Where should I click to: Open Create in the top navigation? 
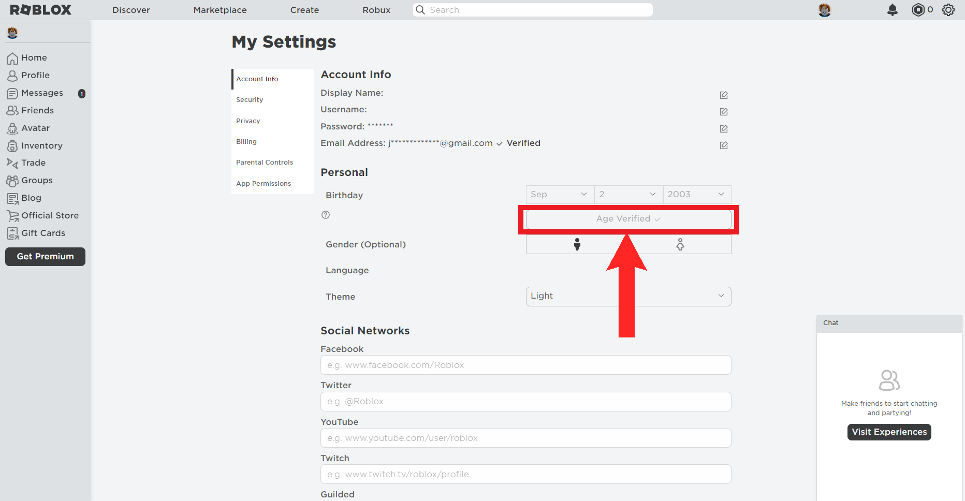click(x=304, y=10)
